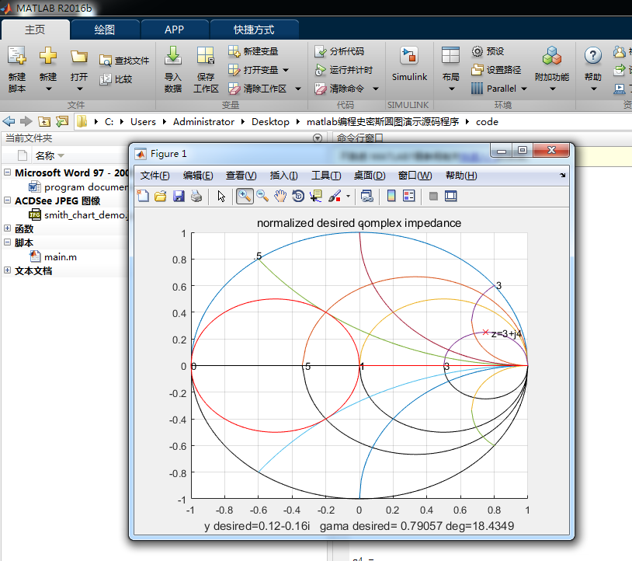This screenshot has width=632, height=561.
Task: Select the Edit Plot arrow tool
Action: coord(221,197)
